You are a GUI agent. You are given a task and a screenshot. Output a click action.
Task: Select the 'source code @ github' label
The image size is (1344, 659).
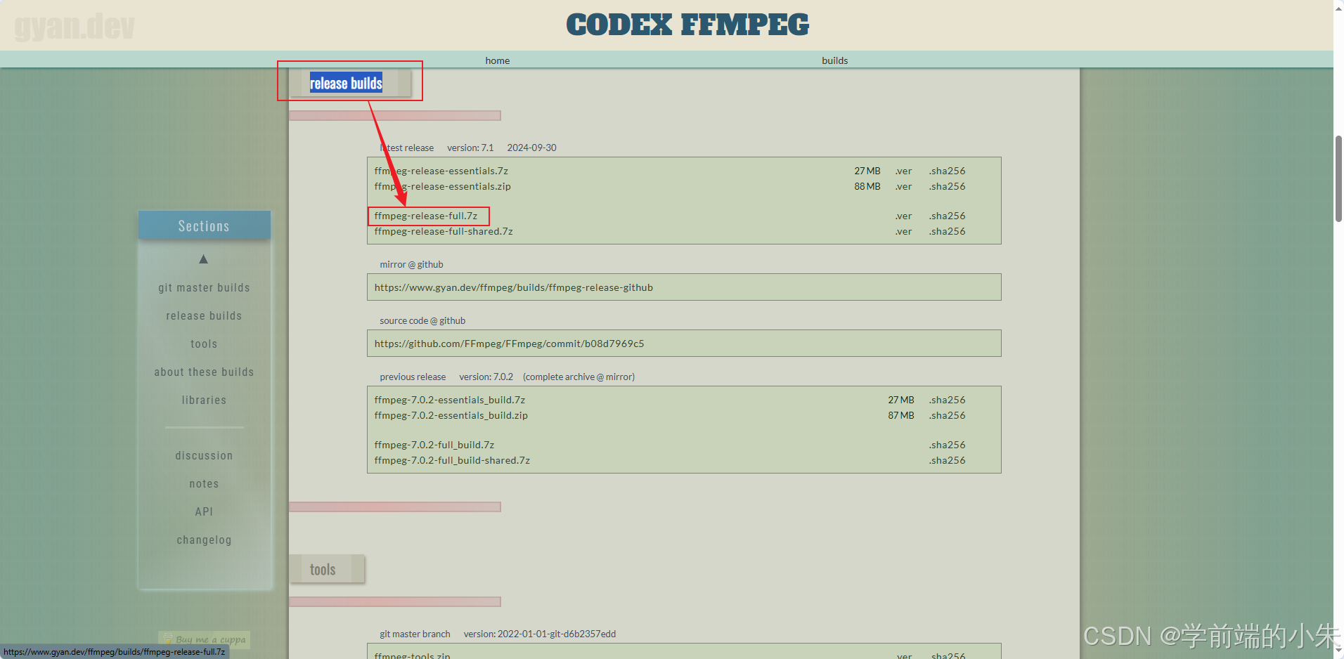tap(422, 320)
